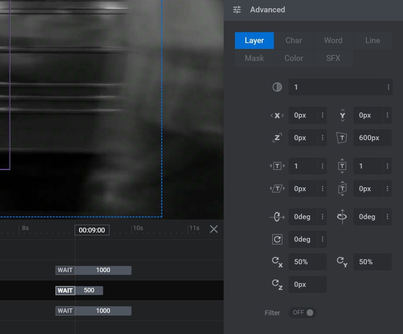Image resolution: width=403 pixels, height=334 pixels.
Task: Open options dots for rotate X
Action: [322, 217]
